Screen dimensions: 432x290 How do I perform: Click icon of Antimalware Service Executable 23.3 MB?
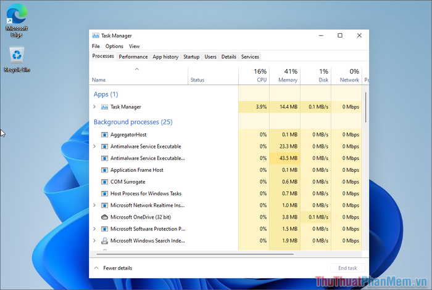point(104,147)
